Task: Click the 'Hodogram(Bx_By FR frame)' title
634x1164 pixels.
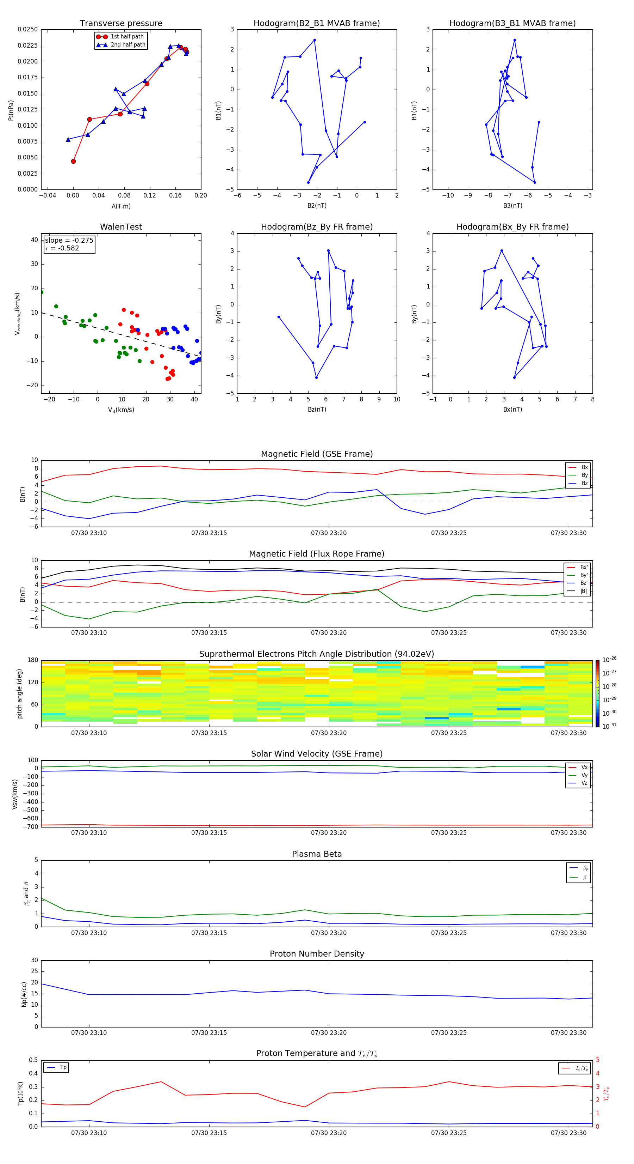Action: (x=512, y=227)
